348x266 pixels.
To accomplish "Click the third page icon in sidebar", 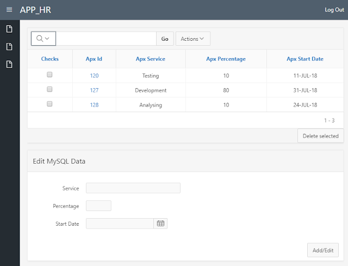I will [9, 64].
